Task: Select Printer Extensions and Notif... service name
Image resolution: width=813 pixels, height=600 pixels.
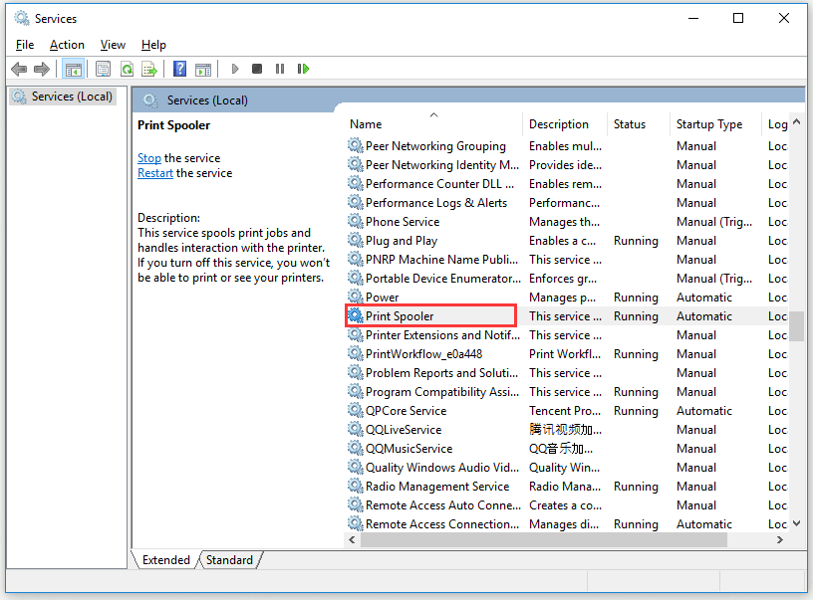Action: [442, 335]
